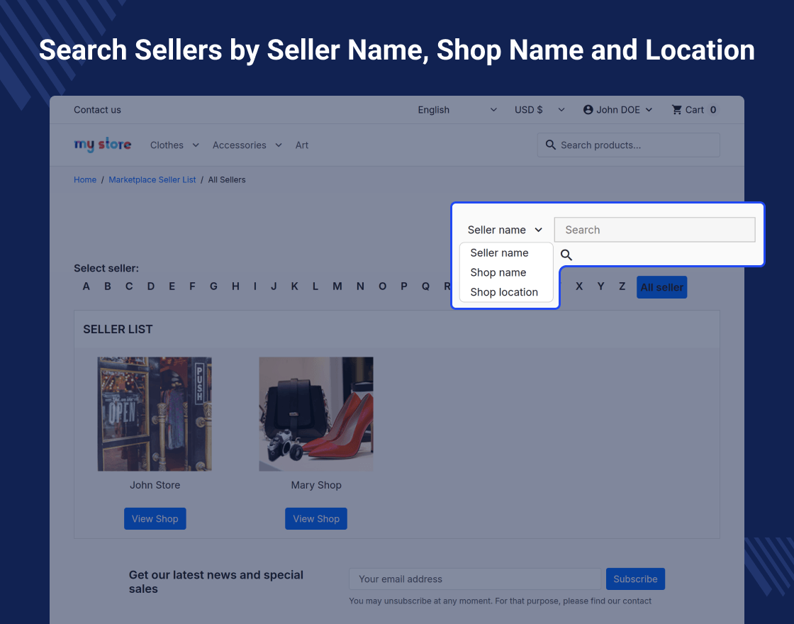Click the SELLER LIST heading

click(118, 329)
